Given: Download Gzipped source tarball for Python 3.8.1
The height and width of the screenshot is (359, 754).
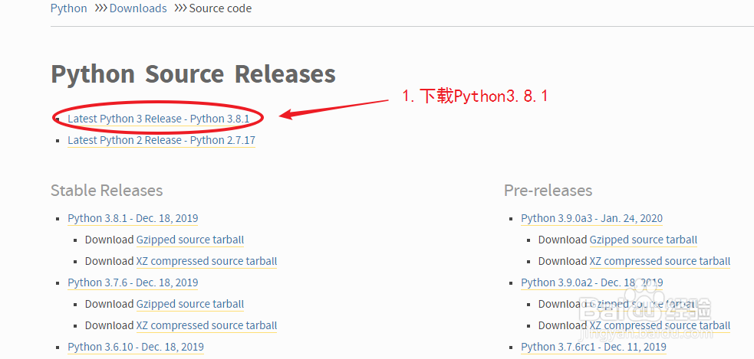Looking at the screenshot, I should 189,240.
